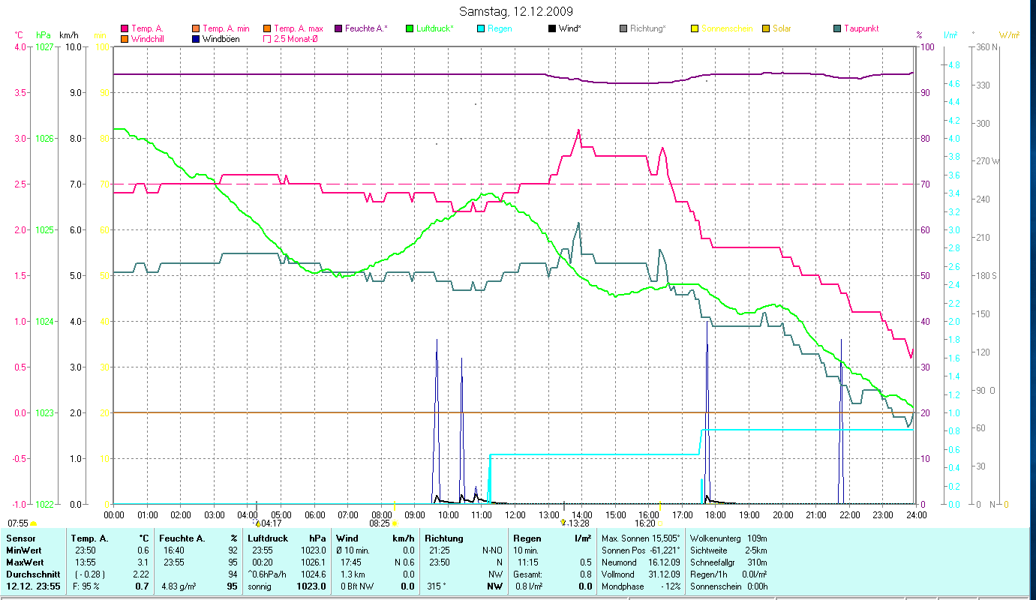Click the Regen legend color square
The image size is (1036, 600).
coord(481,28)
